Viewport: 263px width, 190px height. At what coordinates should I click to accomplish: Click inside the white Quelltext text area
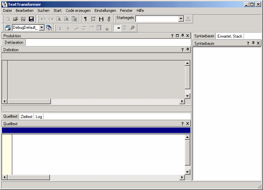98,154
